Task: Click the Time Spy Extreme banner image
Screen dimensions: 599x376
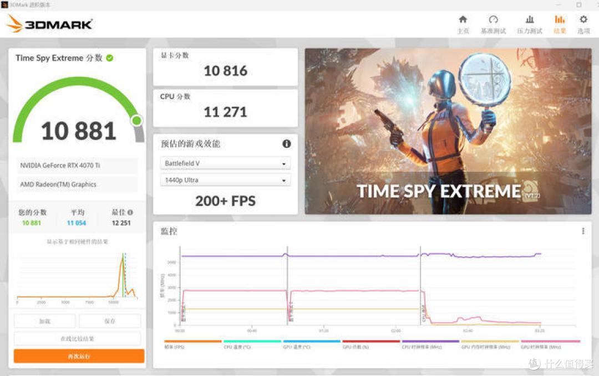Action: click(448, 131)
